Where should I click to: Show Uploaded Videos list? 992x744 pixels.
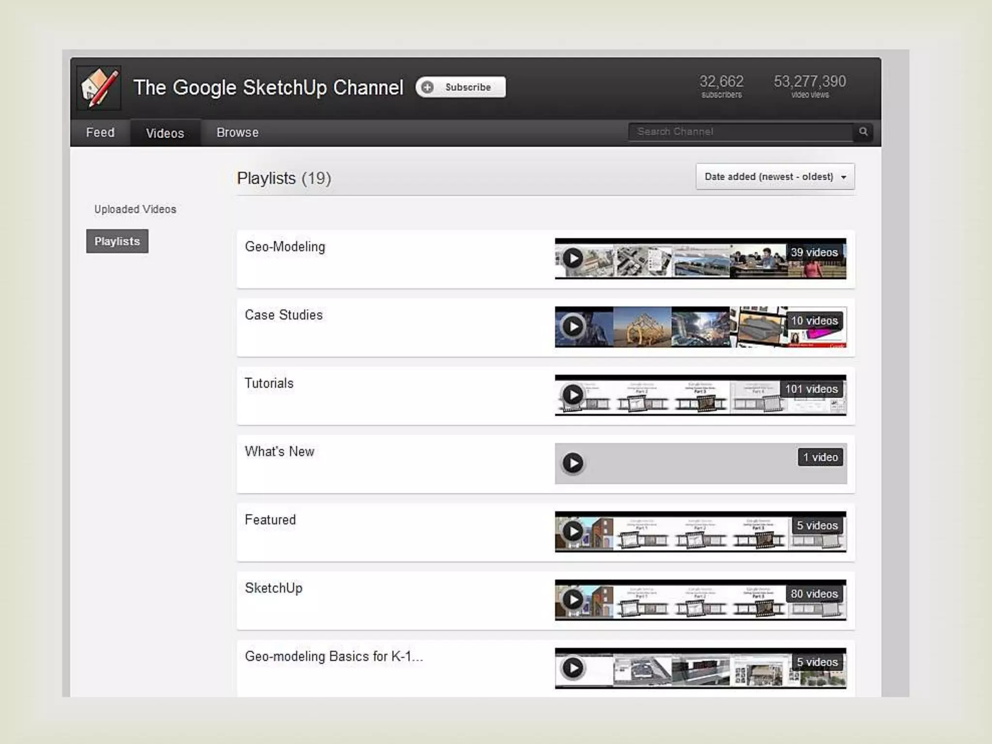(135, 209)
